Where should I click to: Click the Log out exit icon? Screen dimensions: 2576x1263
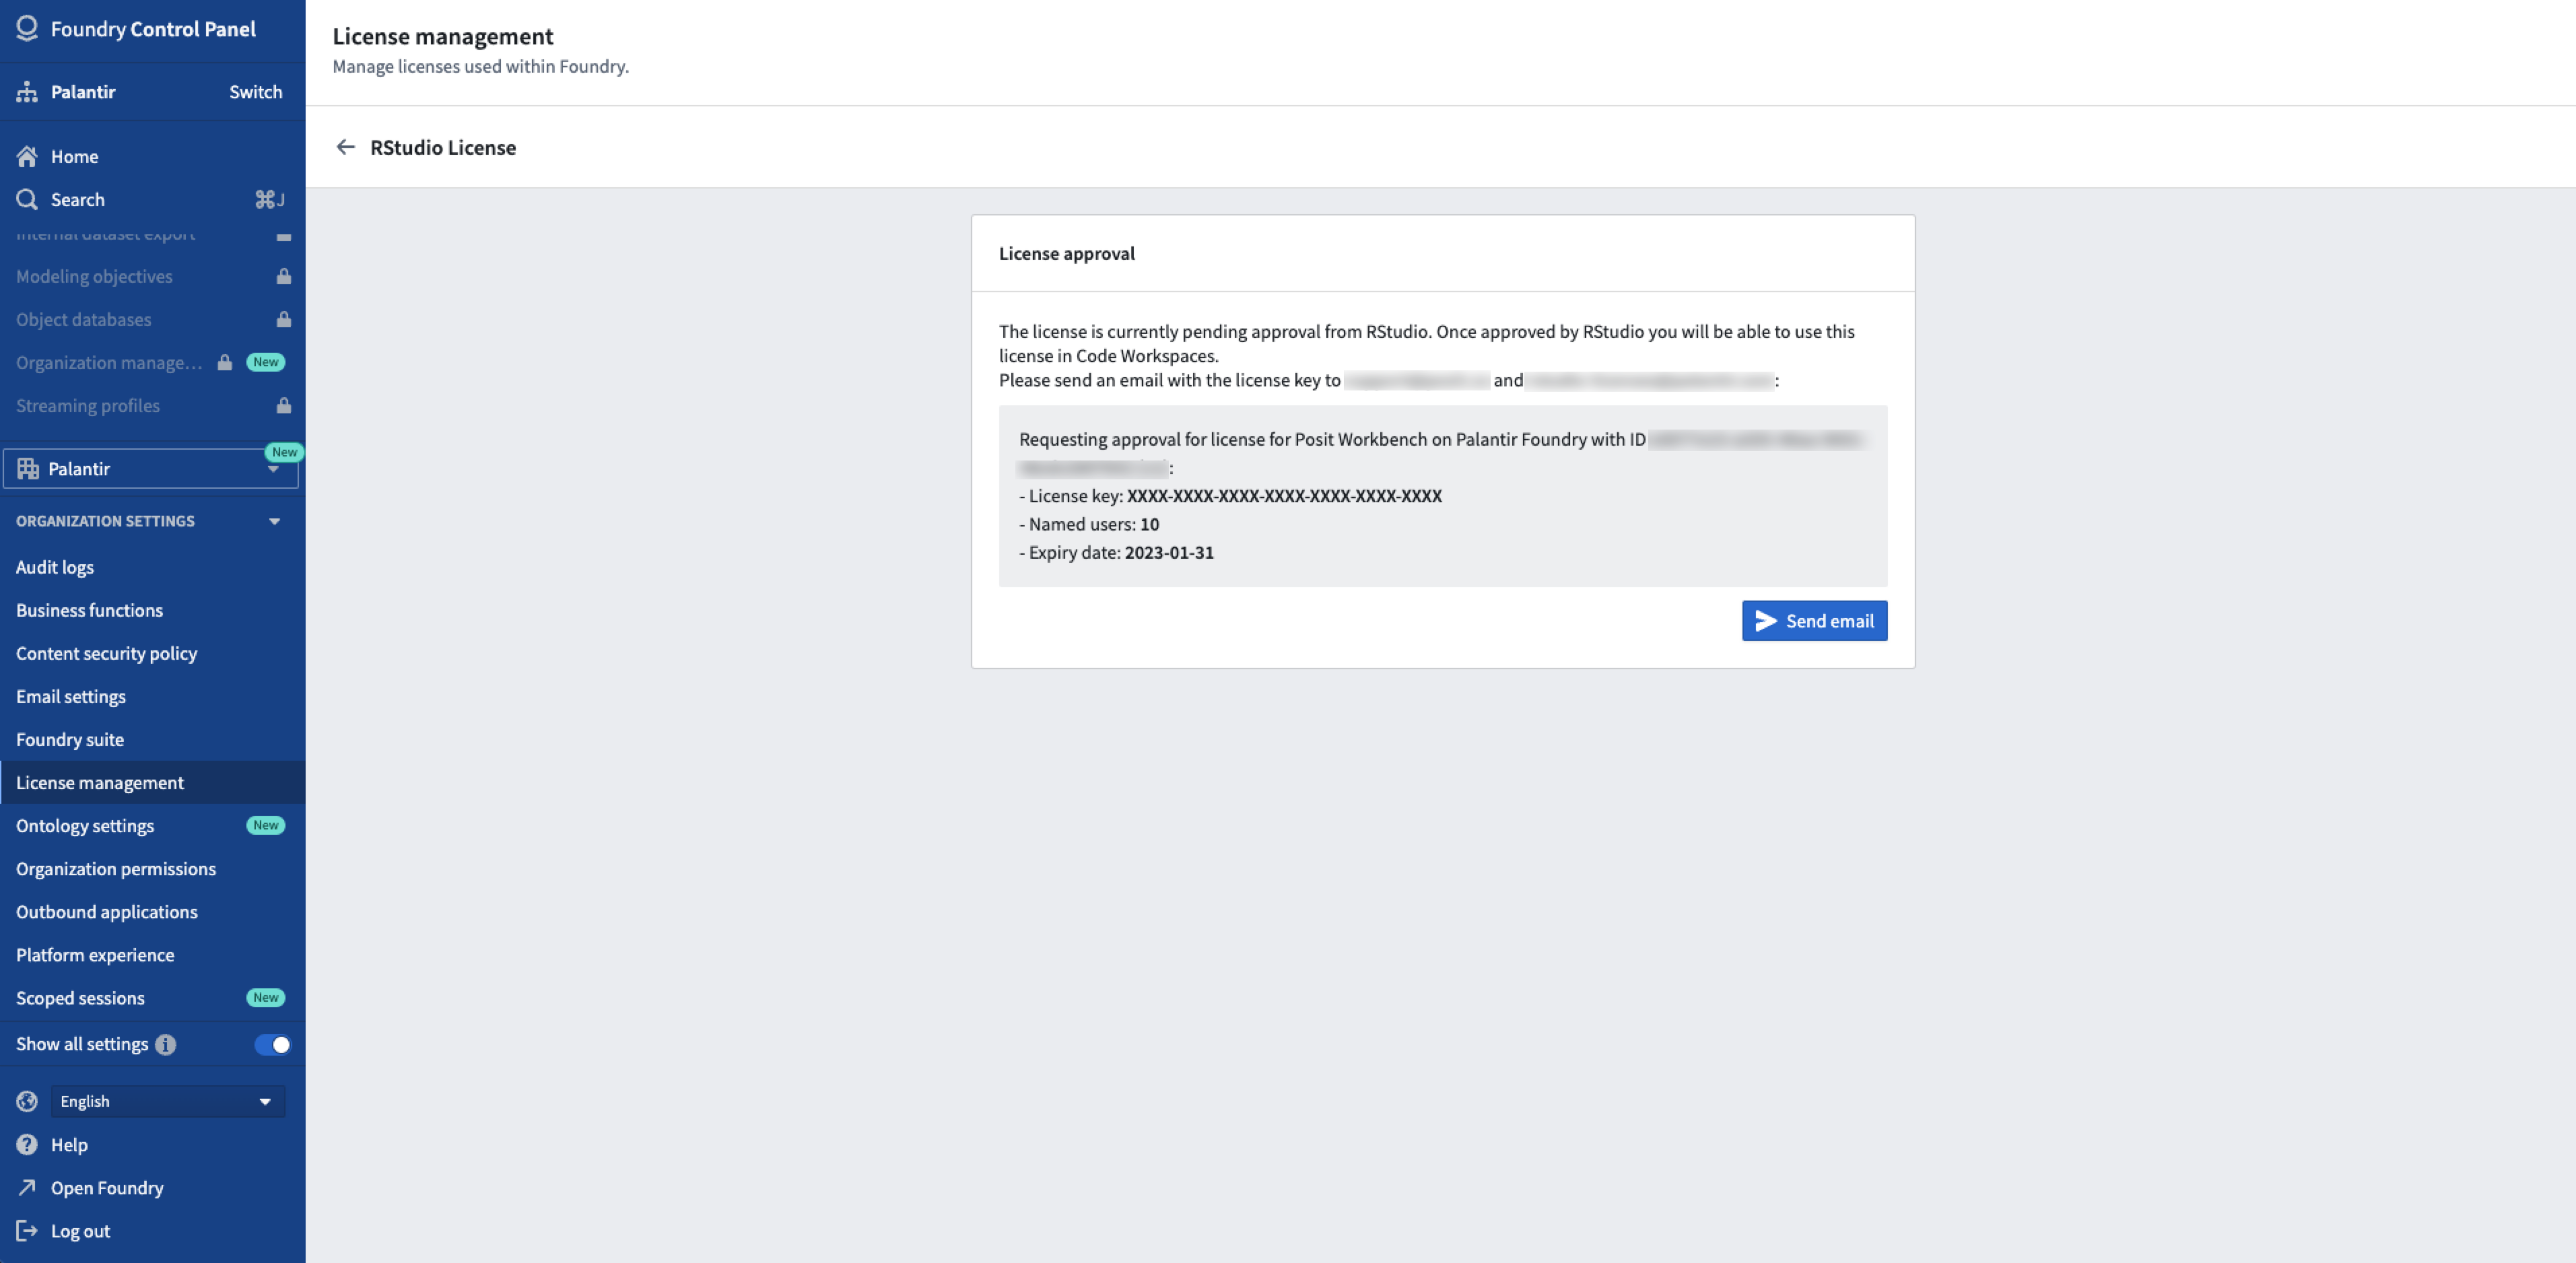[x=27, y=1230]
